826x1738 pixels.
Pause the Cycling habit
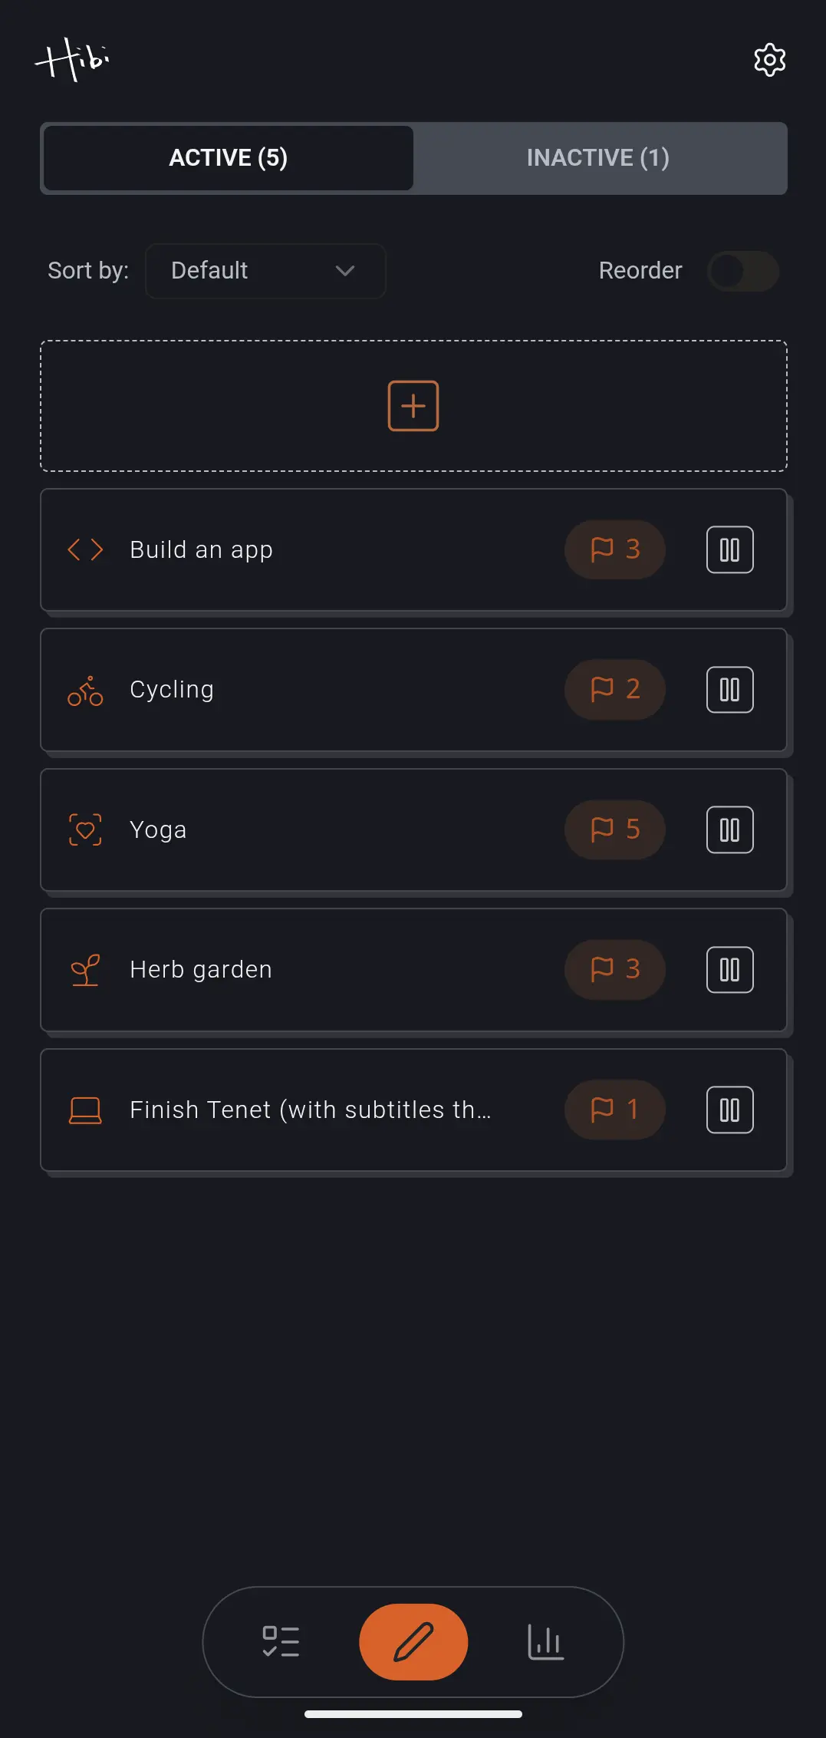pyautogui.click(x=729, y=690)
